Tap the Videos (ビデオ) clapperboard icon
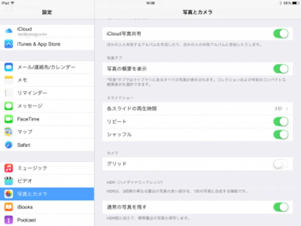Viewport: 301px width, 226px height. 9,181
